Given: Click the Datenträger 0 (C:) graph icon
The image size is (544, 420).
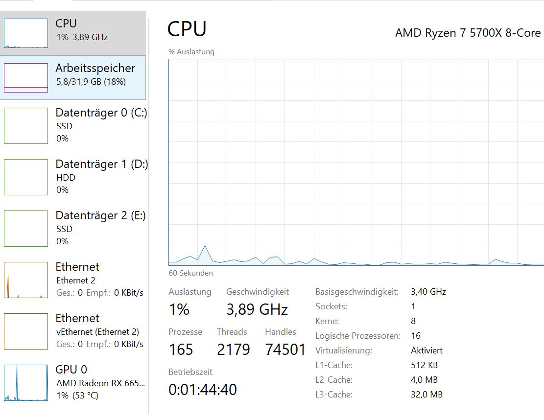Looking at the screenshot, I should [x=26, y=126].
